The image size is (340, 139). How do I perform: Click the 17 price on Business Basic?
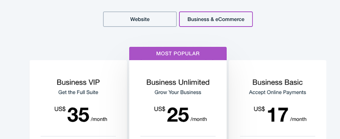(x=277, y=115)
